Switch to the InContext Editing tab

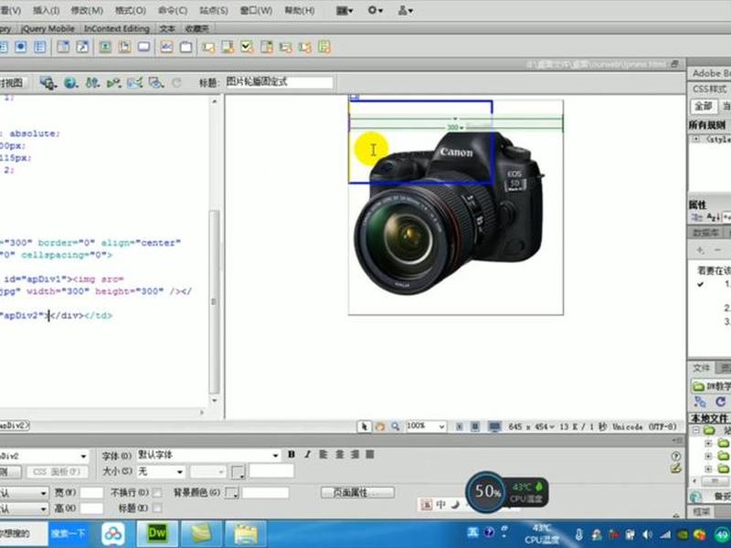117,29
